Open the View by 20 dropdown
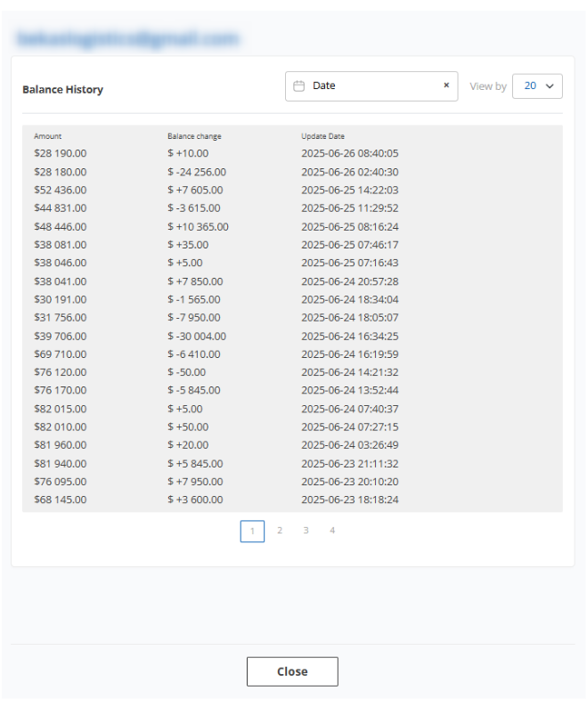The width and height of the screenshot is (587, 707). click(538, 86)
